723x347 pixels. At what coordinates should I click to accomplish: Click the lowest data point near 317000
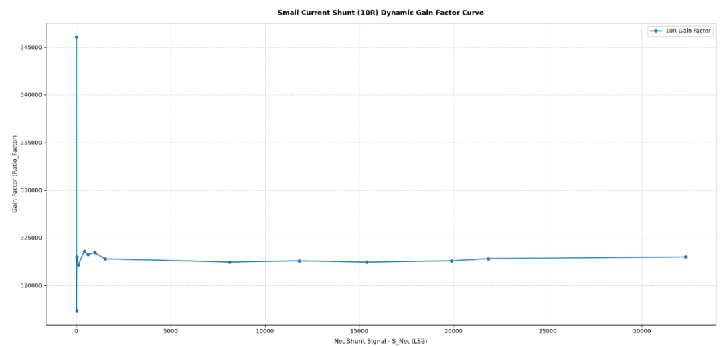tap(76, 311)
